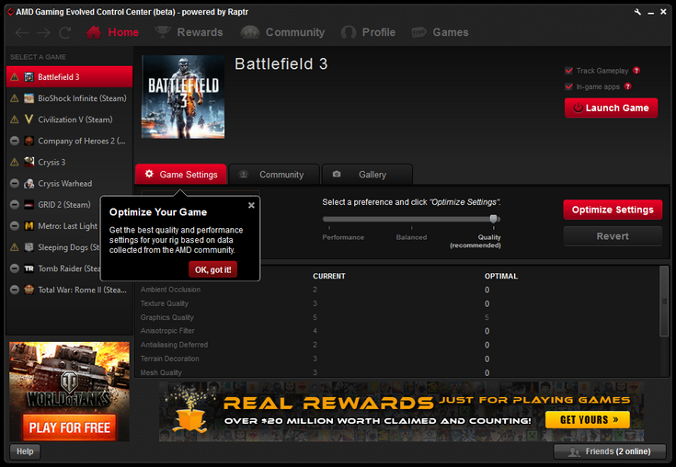The height and width of the screenshot is (467, 676).
Task: Click the refresh page icon
Action: pos(64,33)
